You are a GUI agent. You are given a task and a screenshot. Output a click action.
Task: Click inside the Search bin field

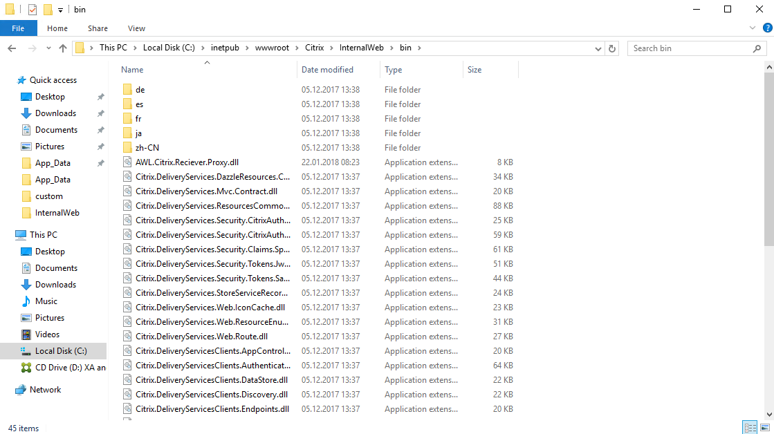[x=692, y=48]
